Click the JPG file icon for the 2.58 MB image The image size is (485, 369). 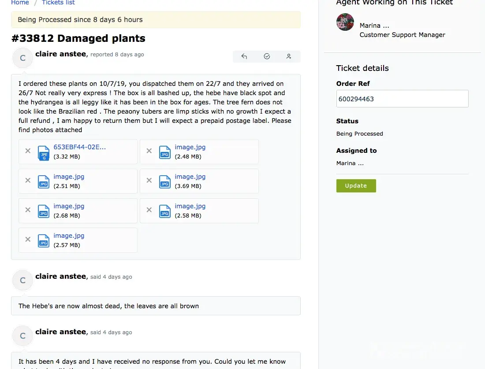pyautogui.click(x=164, y=211)
